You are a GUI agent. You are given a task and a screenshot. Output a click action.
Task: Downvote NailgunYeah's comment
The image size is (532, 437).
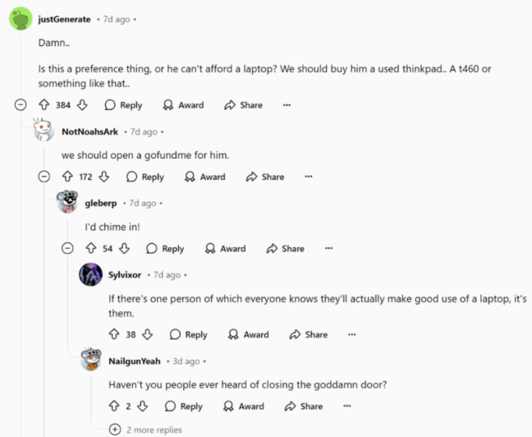pyautogui.click(x=143, y=406)
